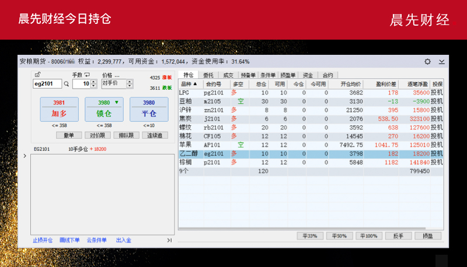Image resolution: width=467 pixels, height=267 pixels.
Task: Open the 价格 对手价 dropdown
Action: (130, 84)
